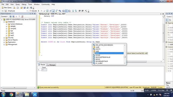Uncomment the selected lines icon

tap(76, 11)
